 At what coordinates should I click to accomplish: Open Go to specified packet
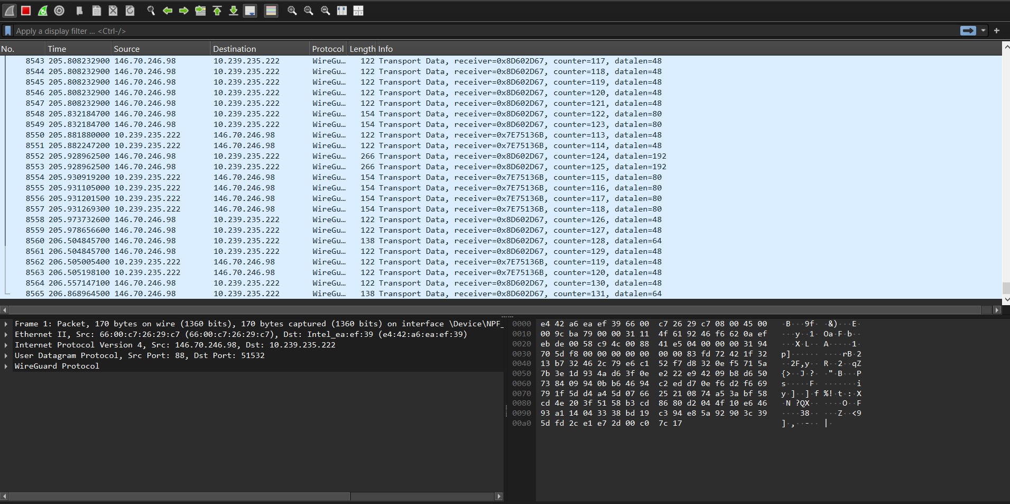tap(200, 11)
